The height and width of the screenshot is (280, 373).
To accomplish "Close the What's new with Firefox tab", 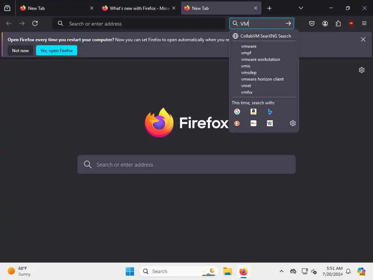I will click(174, 8).
